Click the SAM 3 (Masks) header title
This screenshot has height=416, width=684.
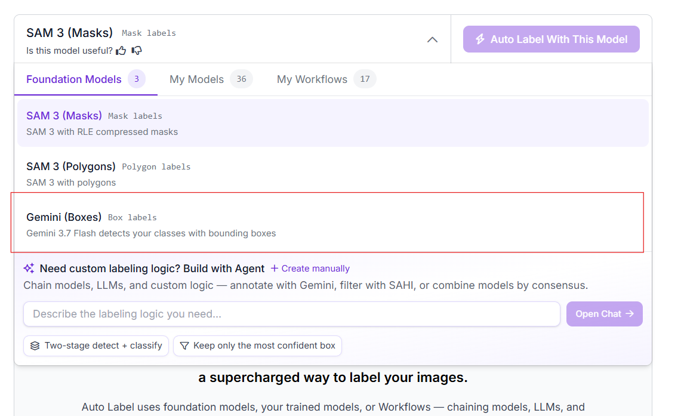point(69,33)
